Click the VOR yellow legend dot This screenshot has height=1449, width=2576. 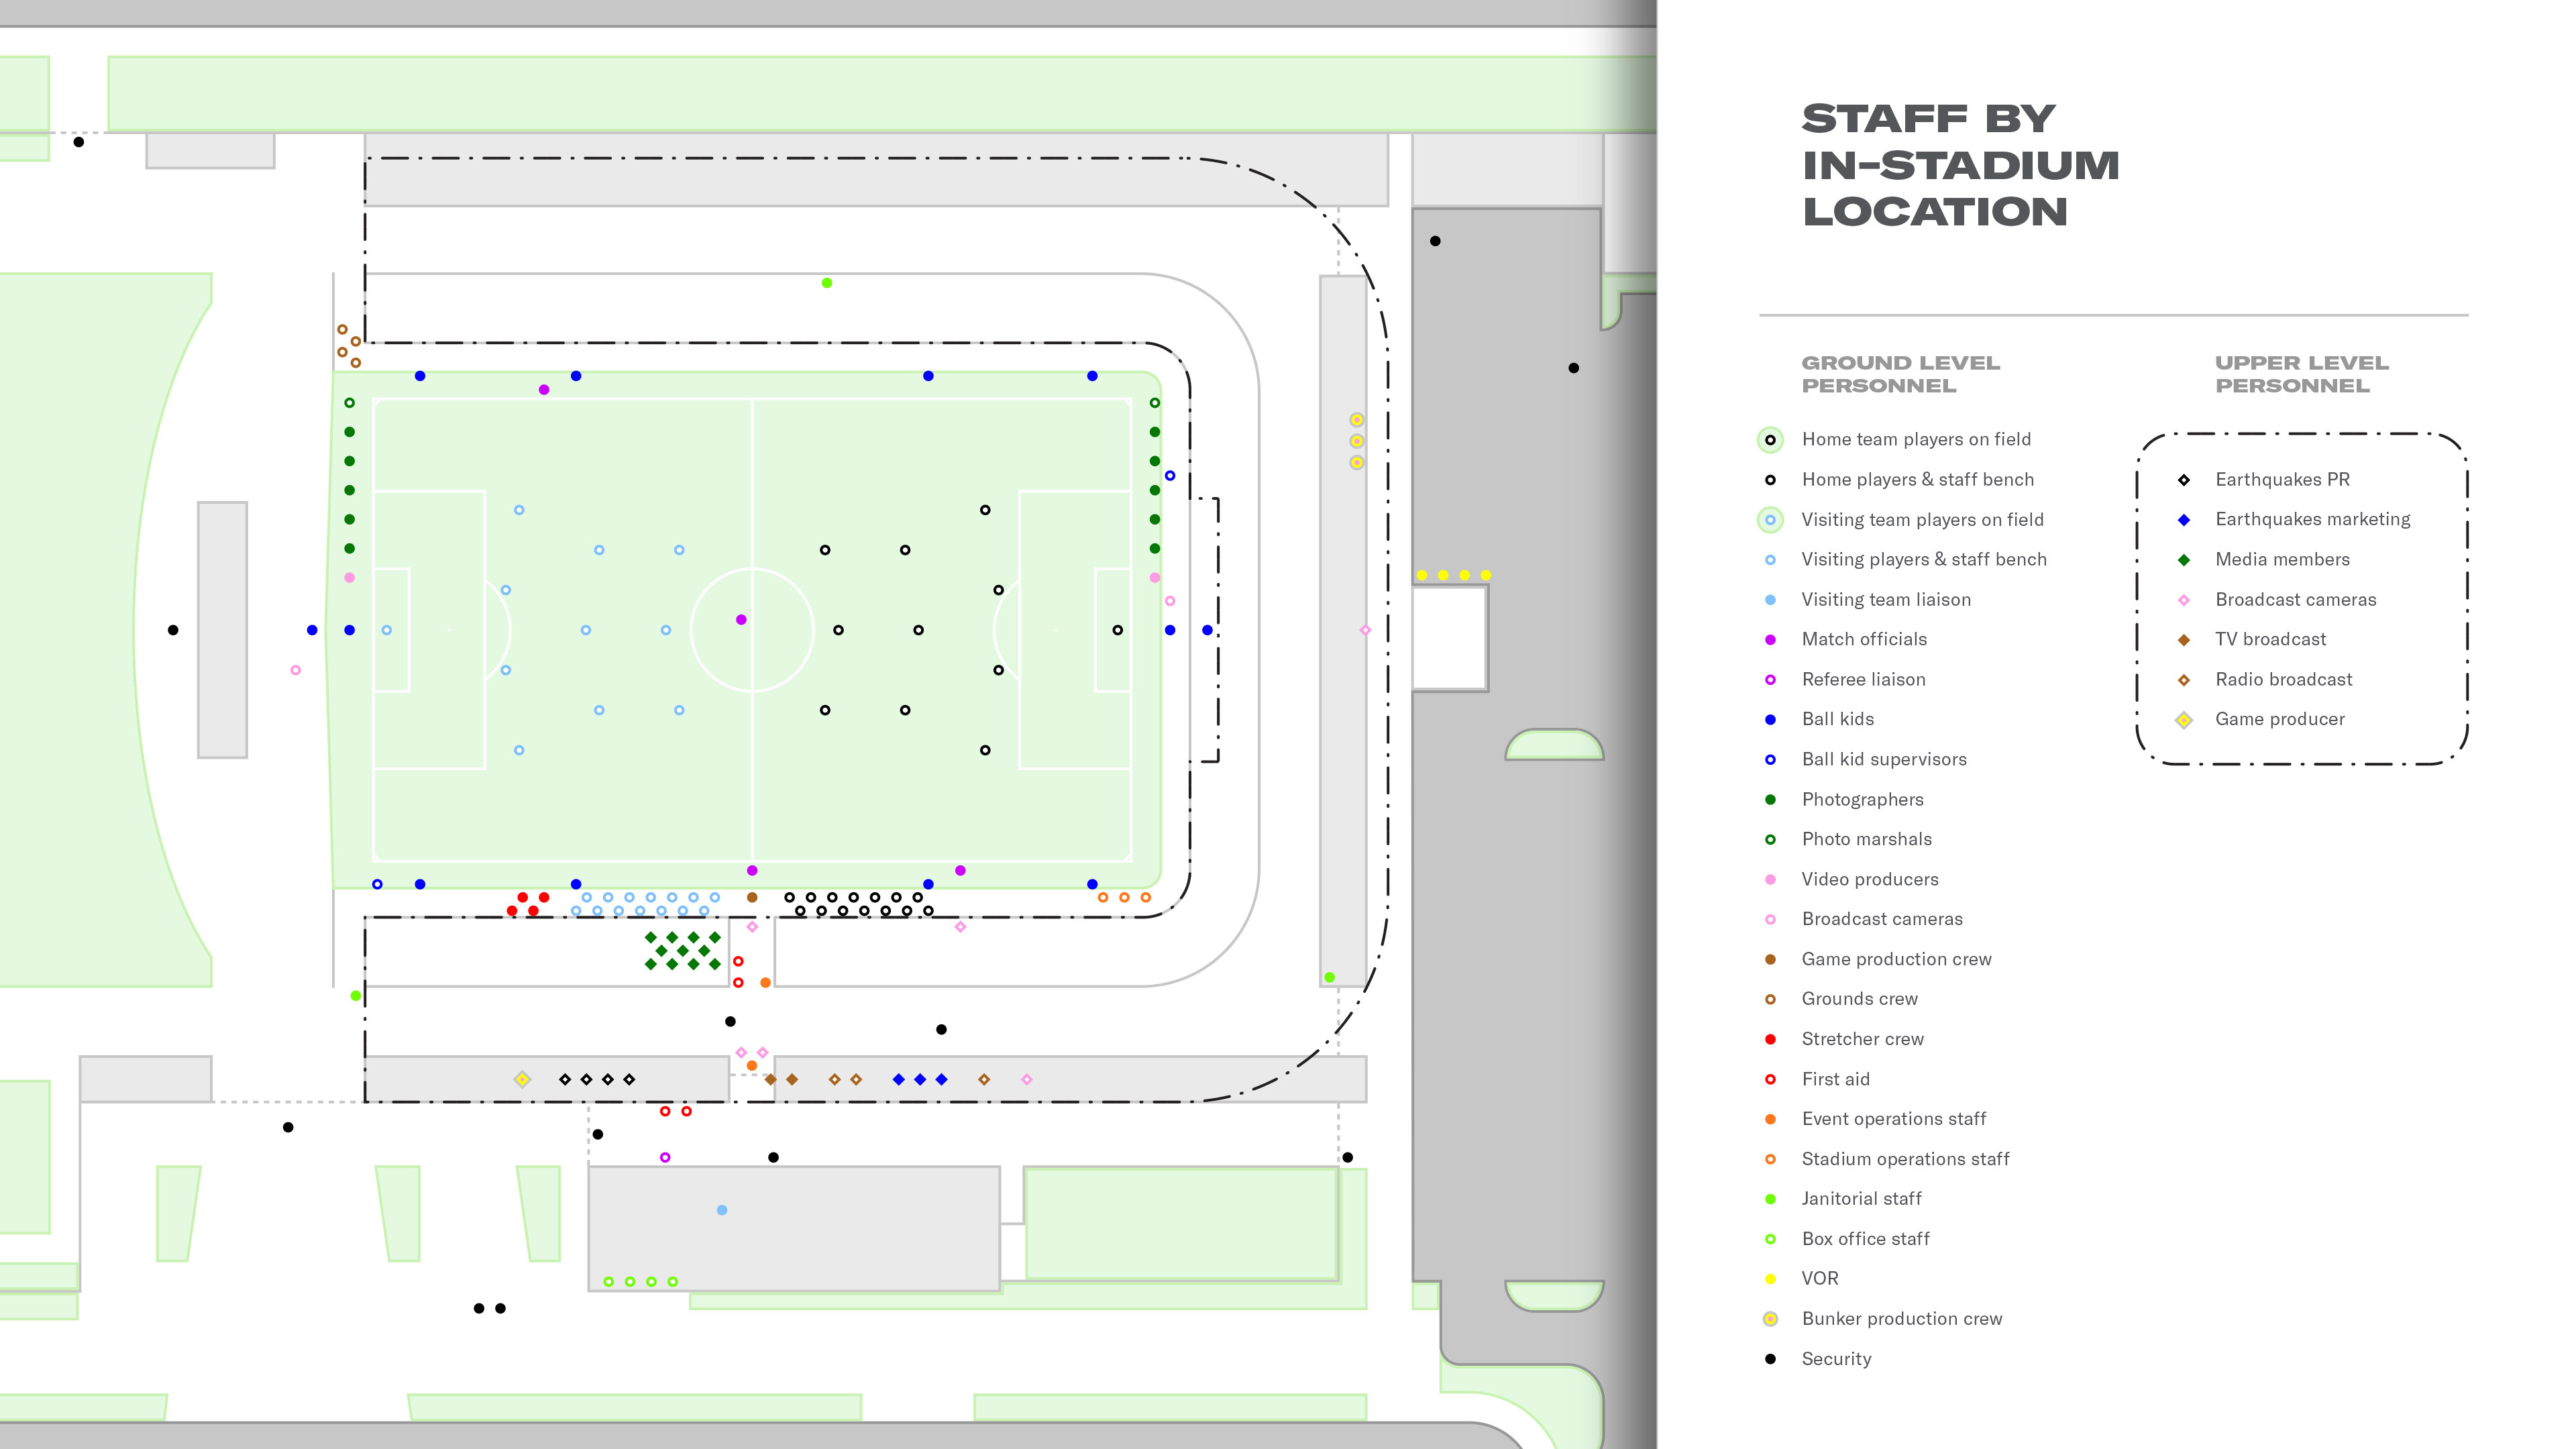(1770, 1279)
